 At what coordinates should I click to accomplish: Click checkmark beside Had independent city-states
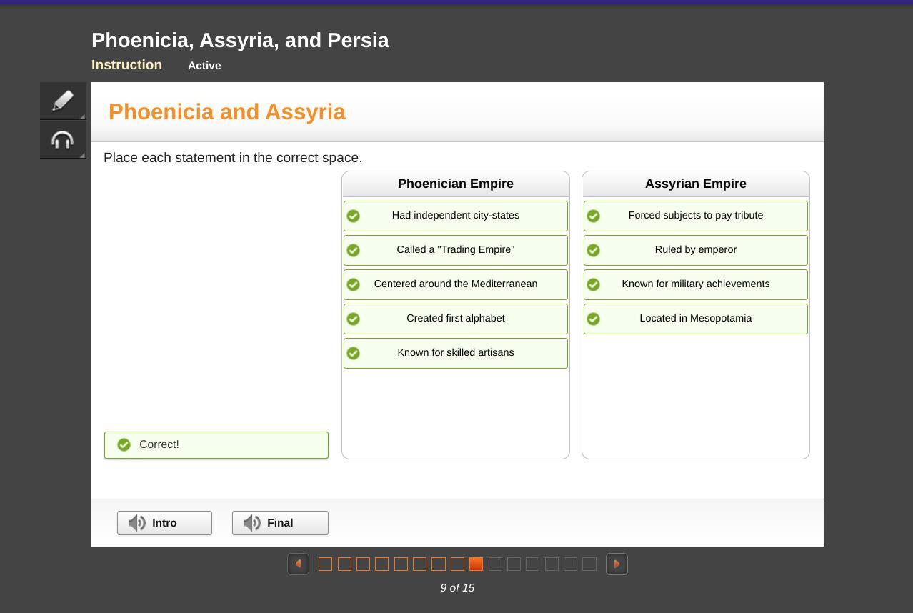point(354,216)
